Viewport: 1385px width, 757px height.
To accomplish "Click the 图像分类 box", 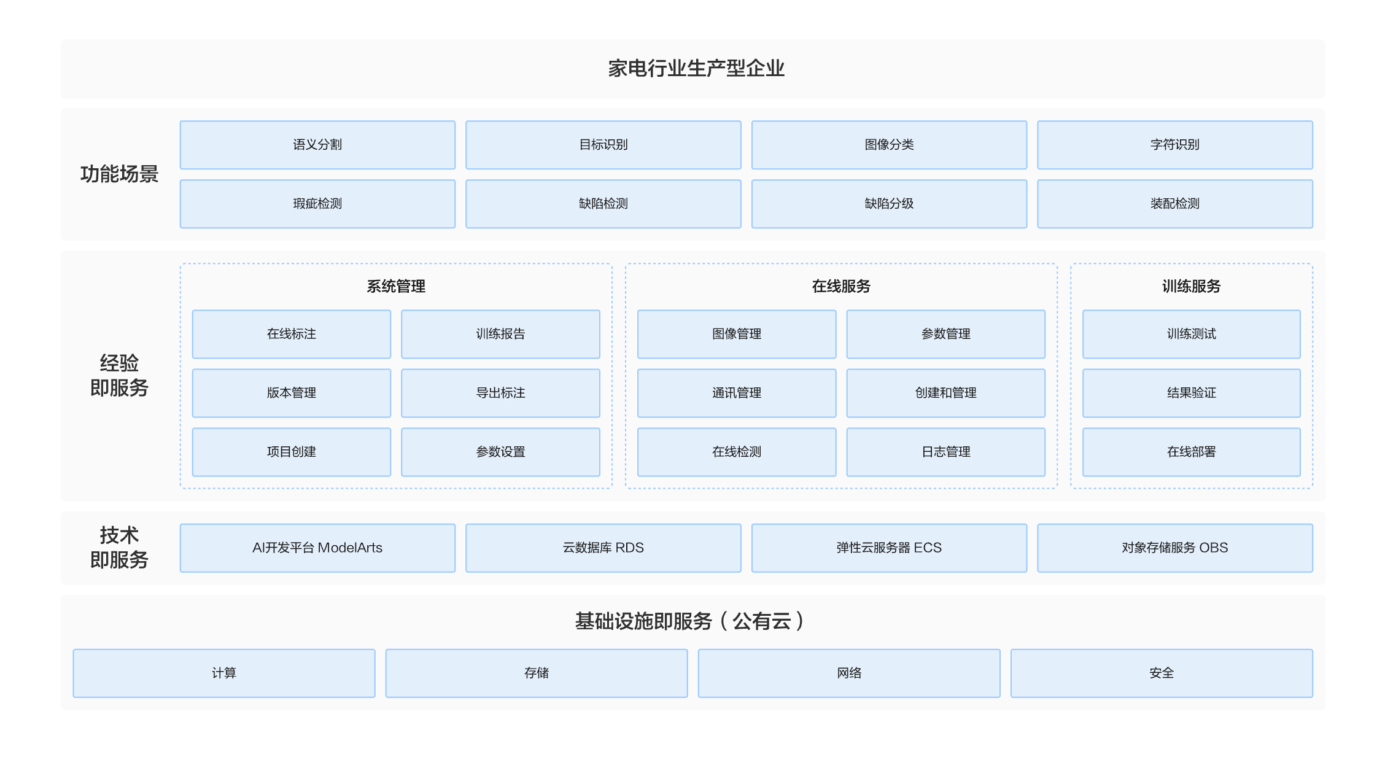I will point(889,145).
